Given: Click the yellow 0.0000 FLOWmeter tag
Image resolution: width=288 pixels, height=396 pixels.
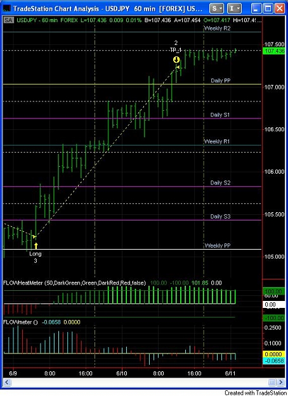Looking at the screenshot, I should [274, 354].
